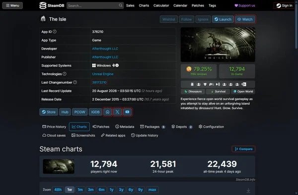
Task: Open the Related apps tab
Action: click(x=113, y=136)
